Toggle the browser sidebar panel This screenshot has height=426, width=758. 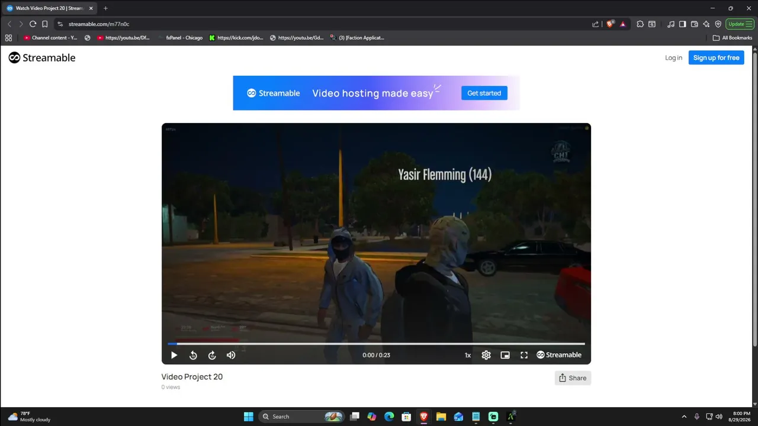682,24
